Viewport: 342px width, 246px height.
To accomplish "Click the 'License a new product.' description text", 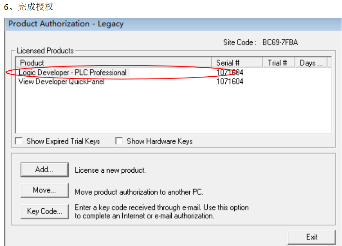I will (110, 170).
